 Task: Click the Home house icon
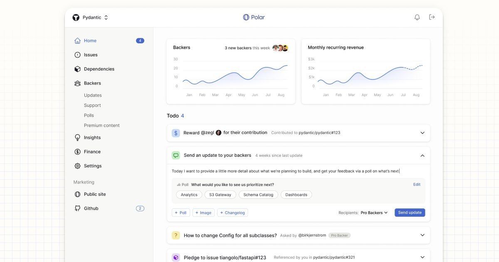click(x=77, y=41)
